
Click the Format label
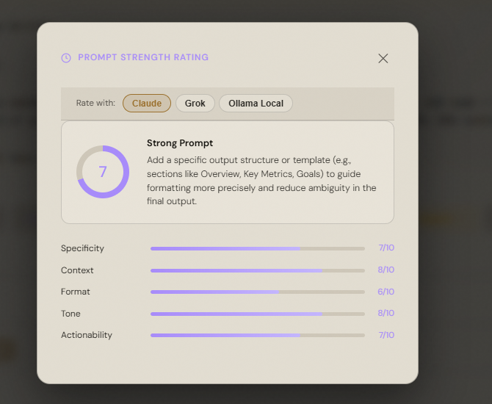(x=76, y=292)
